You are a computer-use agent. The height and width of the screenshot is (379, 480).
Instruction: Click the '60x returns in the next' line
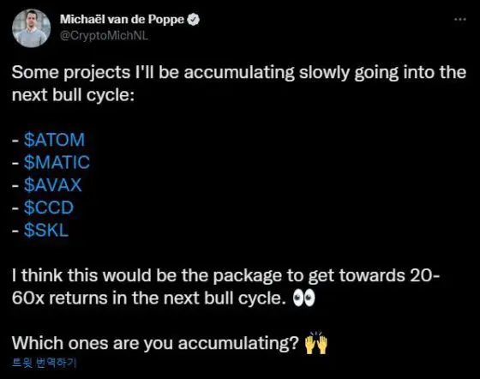(x=149, y=298)
